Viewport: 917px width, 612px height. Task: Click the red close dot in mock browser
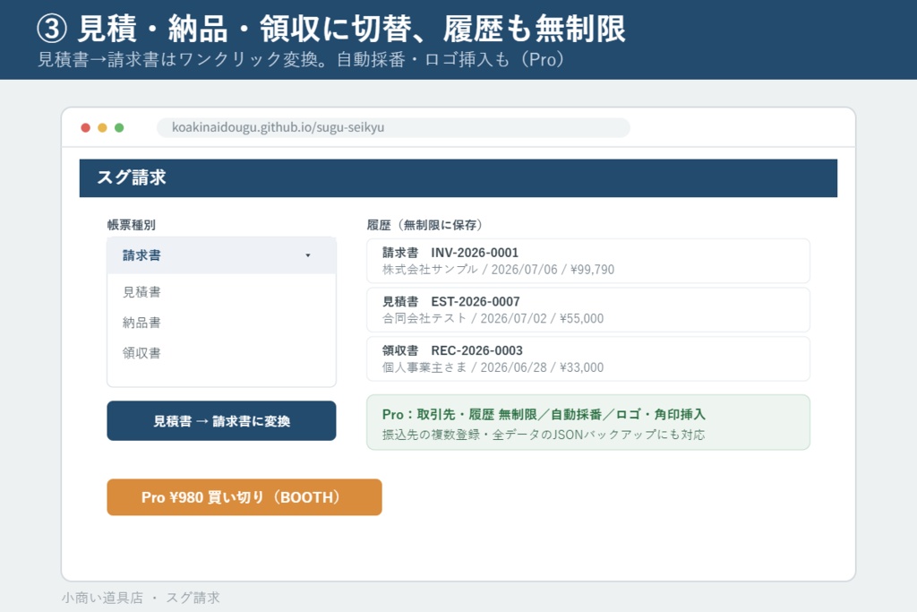[85, 127]
